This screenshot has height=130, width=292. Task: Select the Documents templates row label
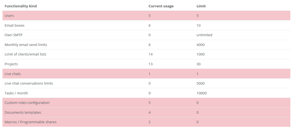23,112
